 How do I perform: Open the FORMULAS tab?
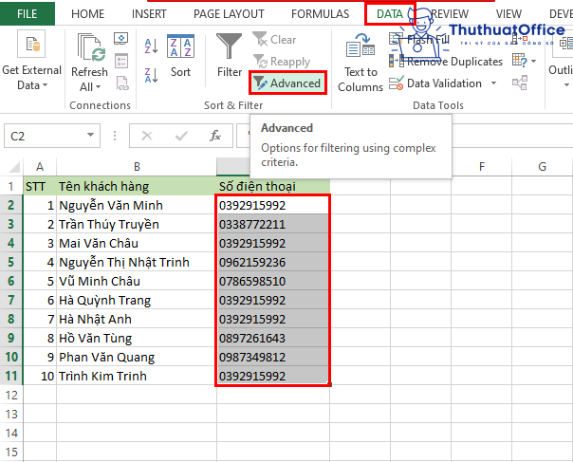coord(320,14)
